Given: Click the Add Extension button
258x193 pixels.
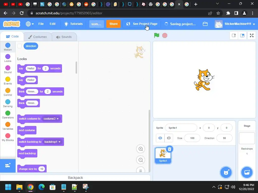Looking at the screenshot, I should tap(8, 166).
